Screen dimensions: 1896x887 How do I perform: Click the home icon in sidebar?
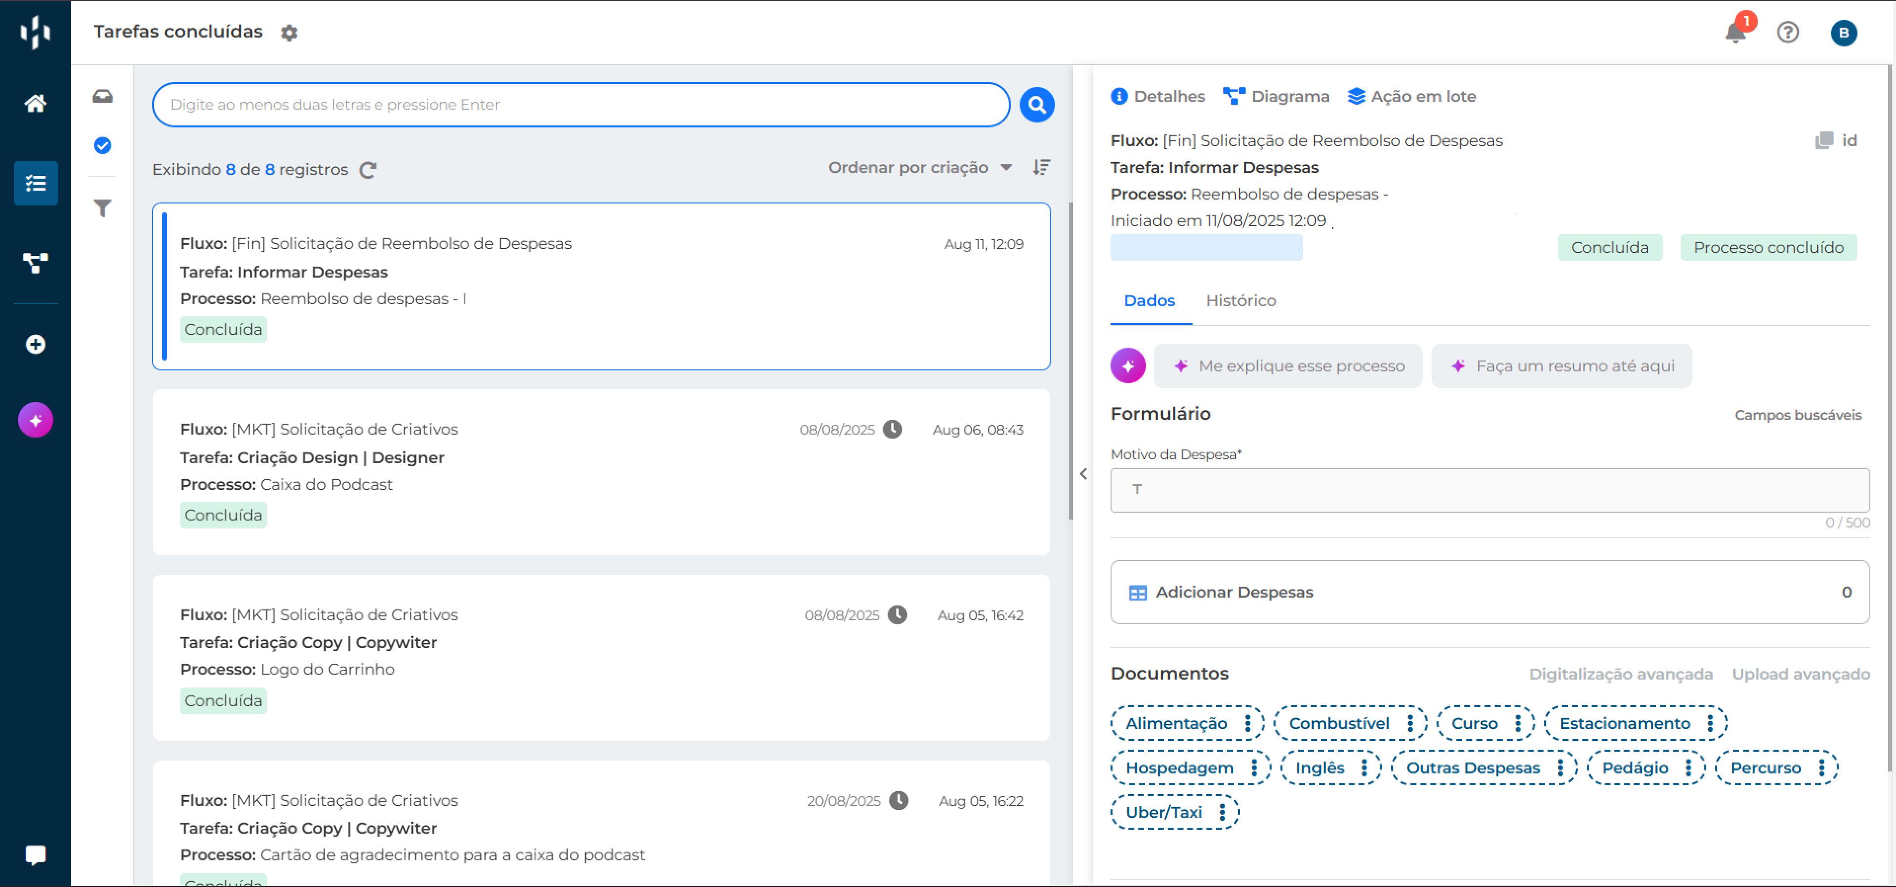[x=35, y=103]
